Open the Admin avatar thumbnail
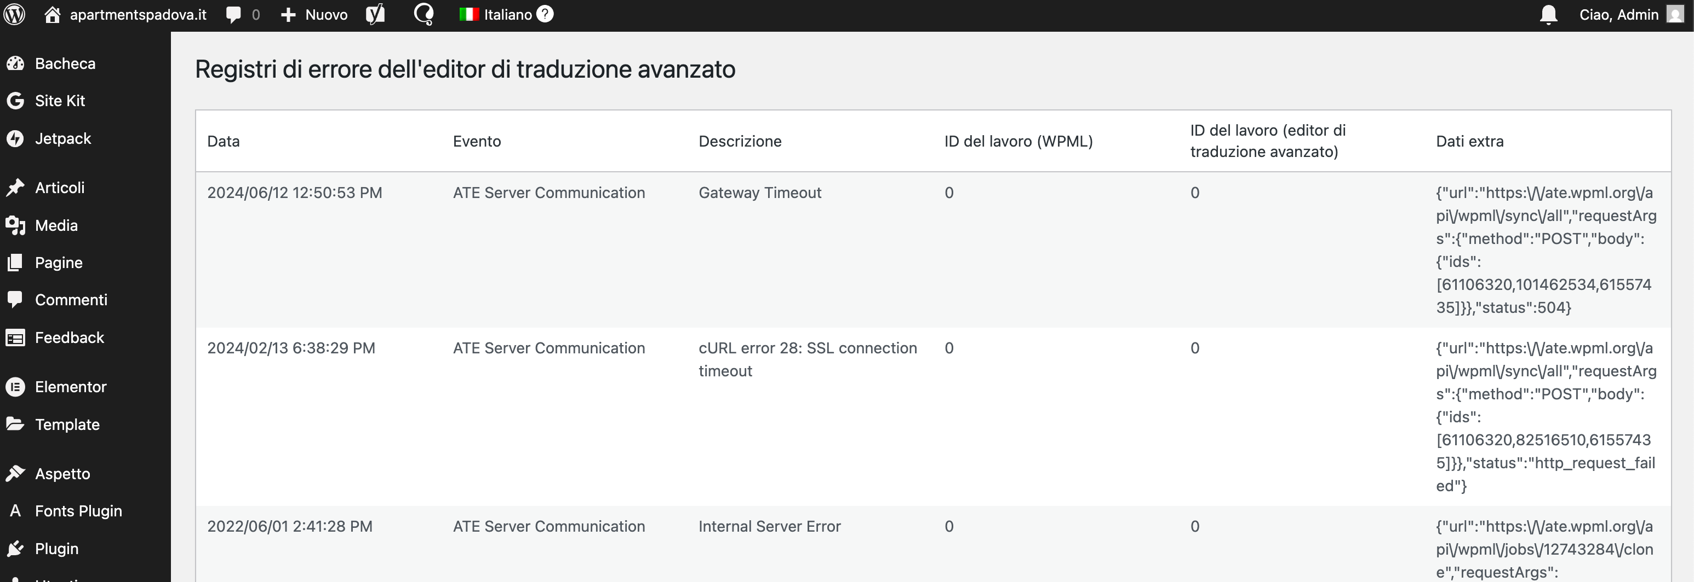The height and width of the screenshot is (582, 1694). pyautogui.click(x=1675, y=14)
